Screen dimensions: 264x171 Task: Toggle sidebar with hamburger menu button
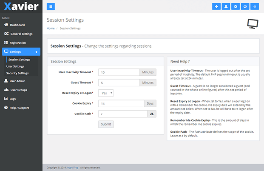click(51, 6)
